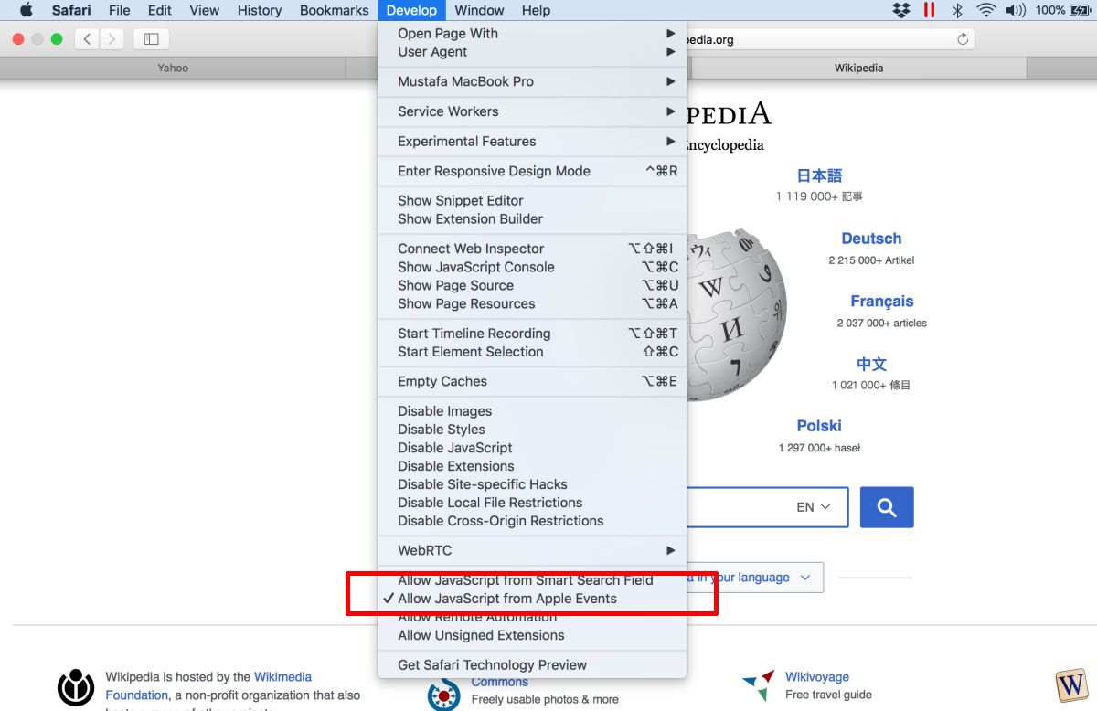Expand Open Page With submenu
The image size is (1097, 711).
[x=532, y=34]
